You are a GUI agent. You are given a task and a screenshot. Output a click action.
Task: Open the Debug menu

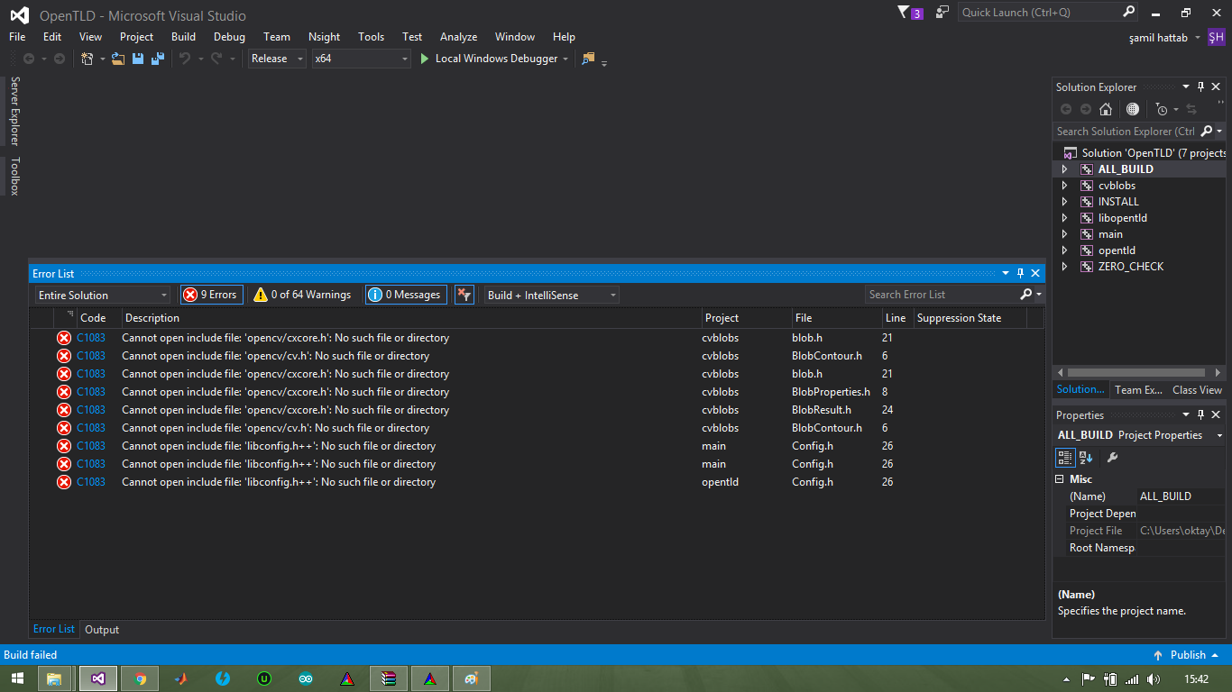[x=229, y=37]
